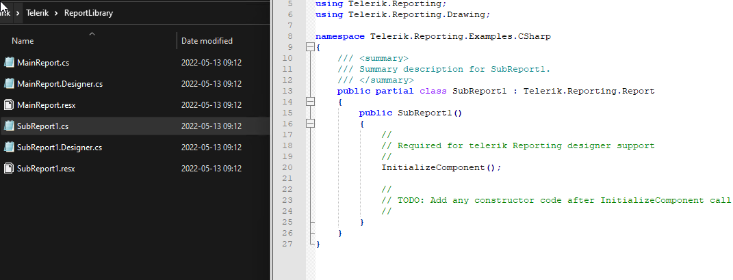This screenshot has height=280, width=733.
Task: Click the SubReport1.resx file icon
Action: click(x=9, y=168)
